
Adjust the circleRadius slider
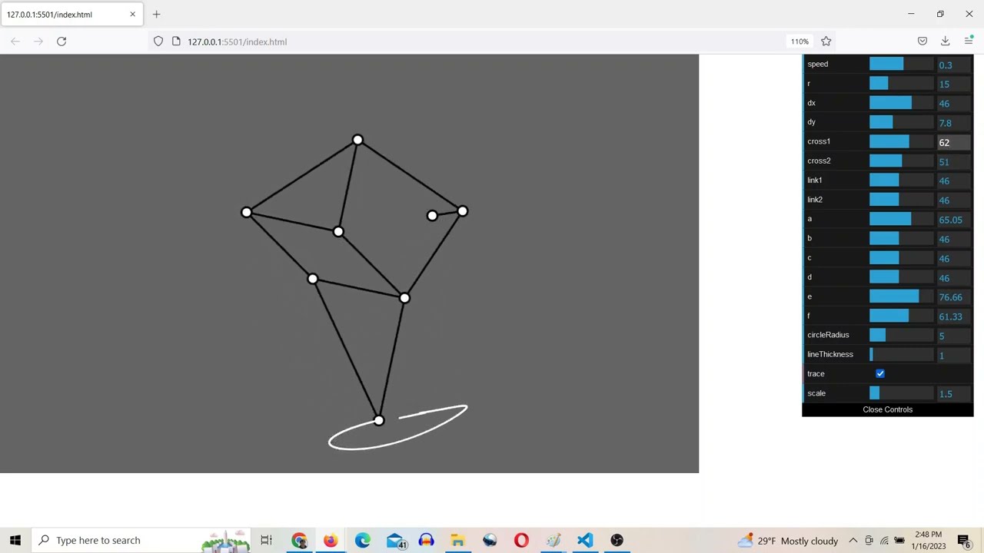(x=902, y=335)
